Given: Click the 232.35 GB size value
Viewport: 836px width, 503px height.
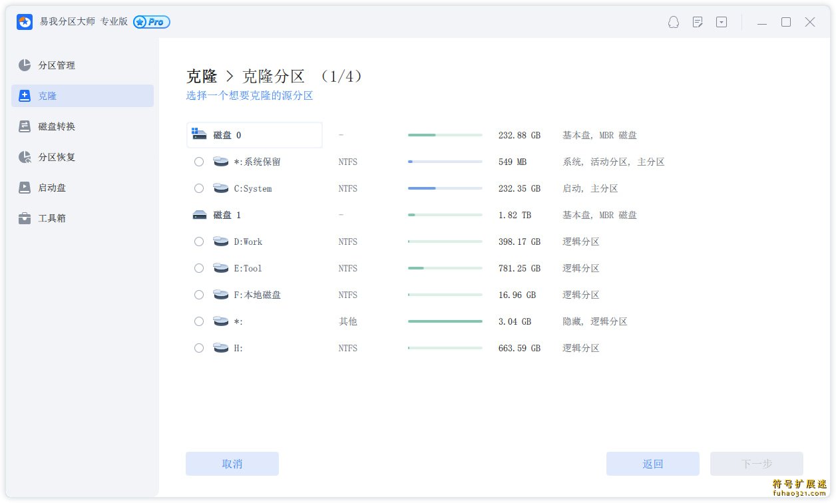Looking at the screenshot, I should [x=519, y=188].
